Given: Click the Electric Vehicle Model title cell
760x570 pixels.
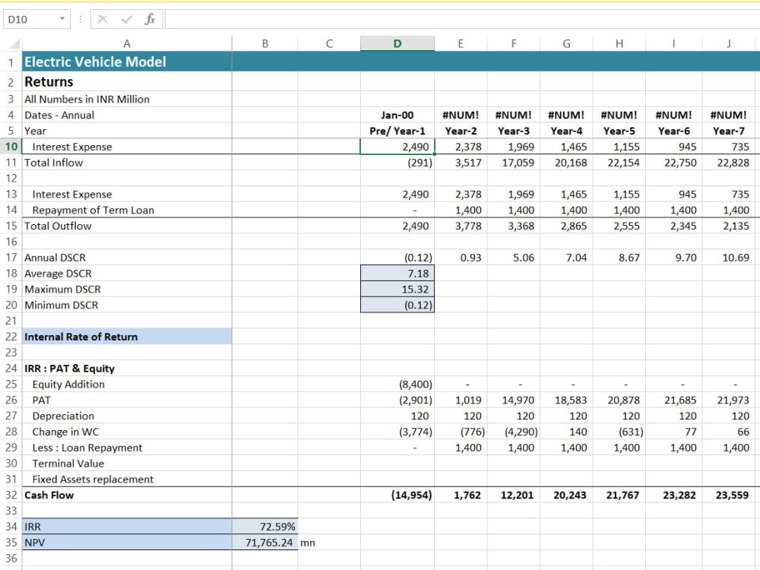Looking at the screenshot, I should 127,62.
